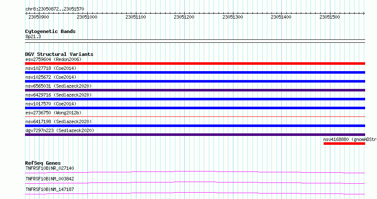Open transcript TNFRSF10B|NM_147187 label
Screen dimensions: 377x199
[50, 189]
